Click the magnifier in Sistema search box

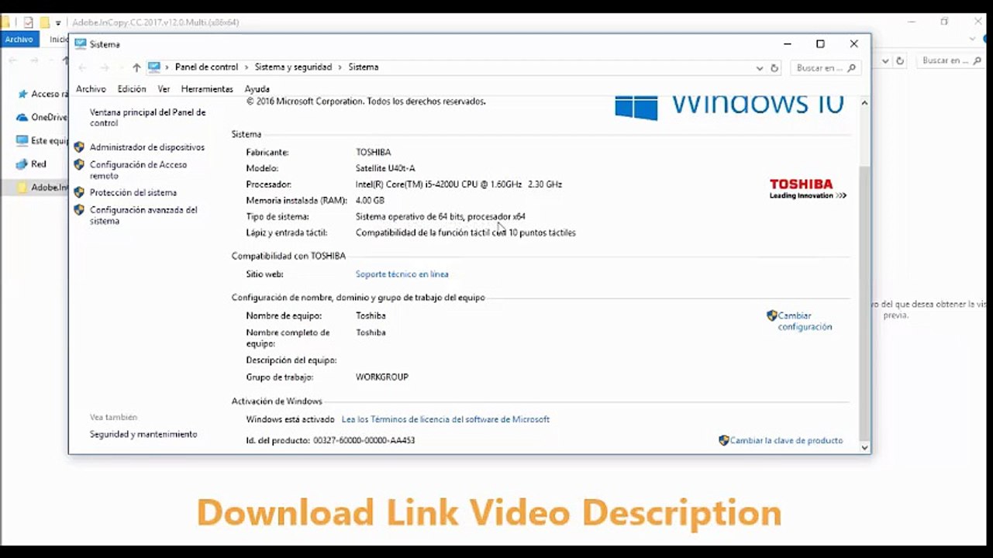tap(851, 68)
